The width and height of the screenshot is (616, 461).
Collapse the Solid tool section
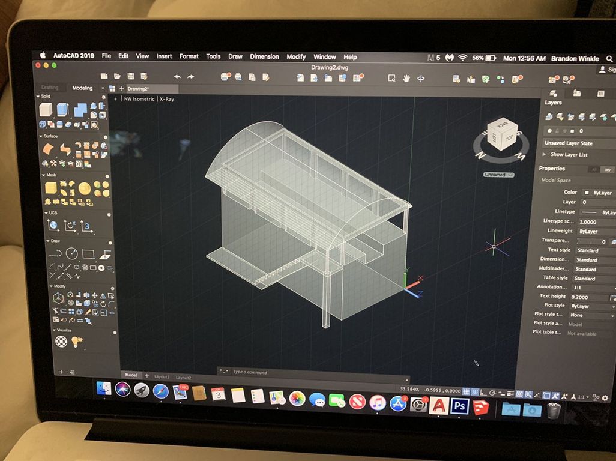[40, 96]
